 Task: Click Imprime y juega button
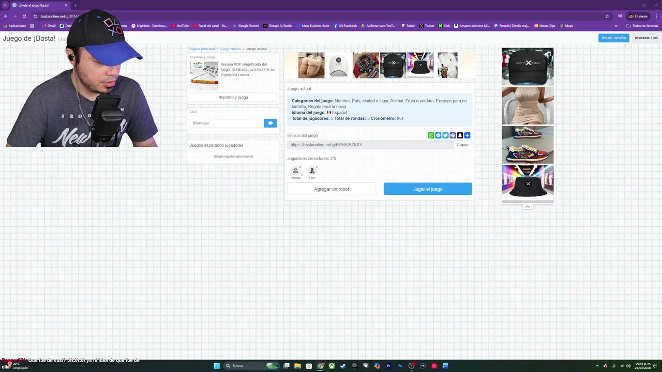(233, 97)
